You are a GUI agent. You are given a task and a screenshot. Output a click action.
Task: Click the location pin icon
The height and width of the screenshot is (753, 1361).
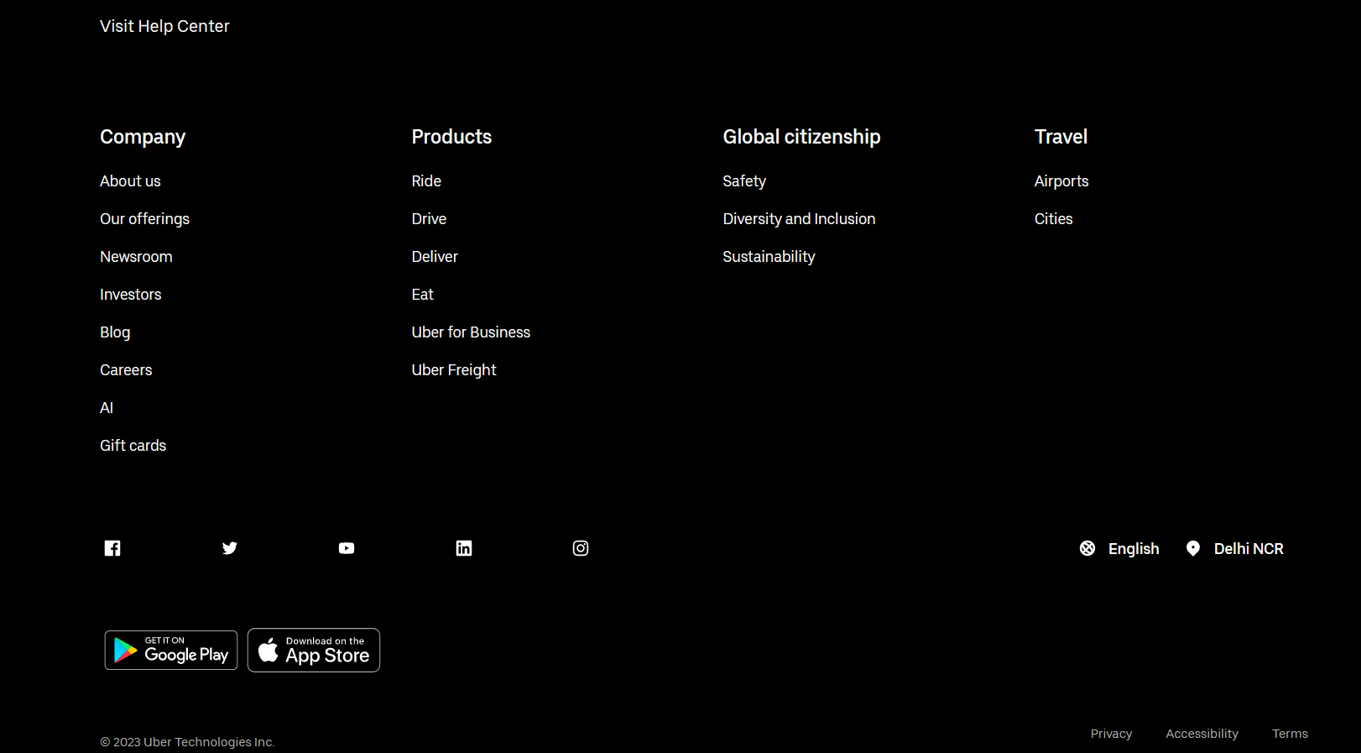(1193, 548)
